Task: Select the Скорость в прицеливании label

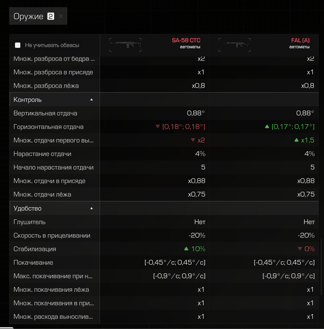Action: [52, 235]
